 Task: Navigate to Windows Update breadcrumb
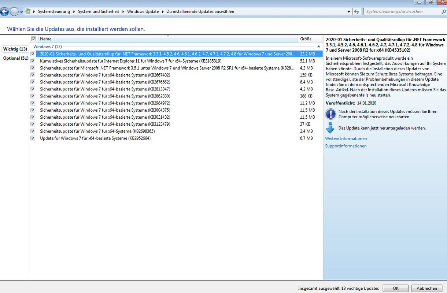click(143, 12)
